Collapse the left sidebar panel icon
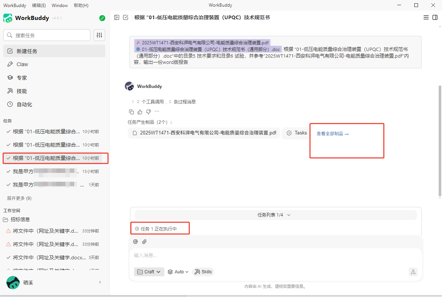The image size is (442, 297). pos(117,17)
